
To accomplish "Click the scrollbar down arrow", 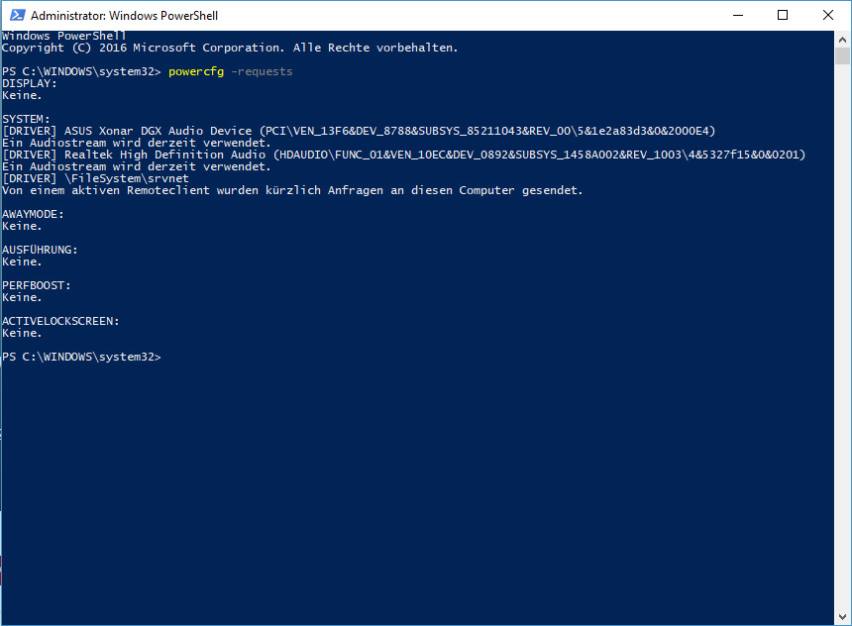I will pos(842,616).
